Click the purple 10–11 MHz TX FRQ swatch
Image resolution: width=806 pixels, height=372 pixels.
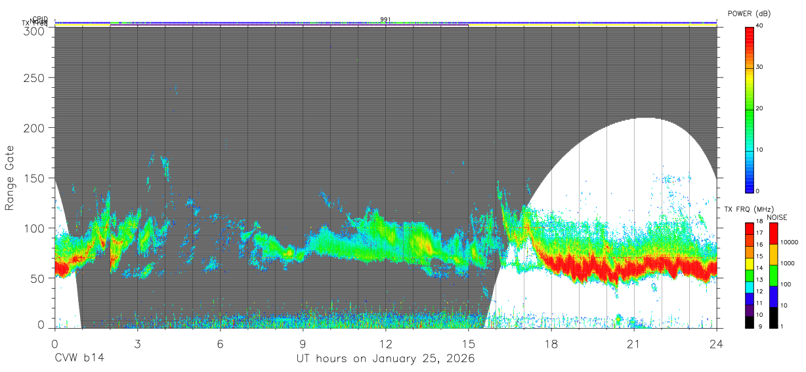[x=750, y=310]
